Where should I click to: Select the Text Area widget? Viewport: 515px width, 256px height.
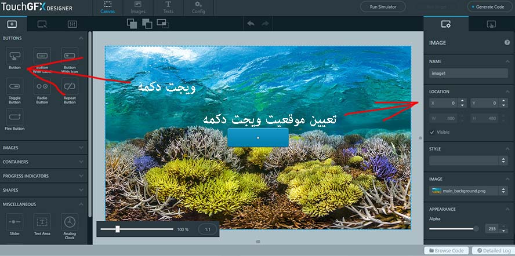pos(42,225)
